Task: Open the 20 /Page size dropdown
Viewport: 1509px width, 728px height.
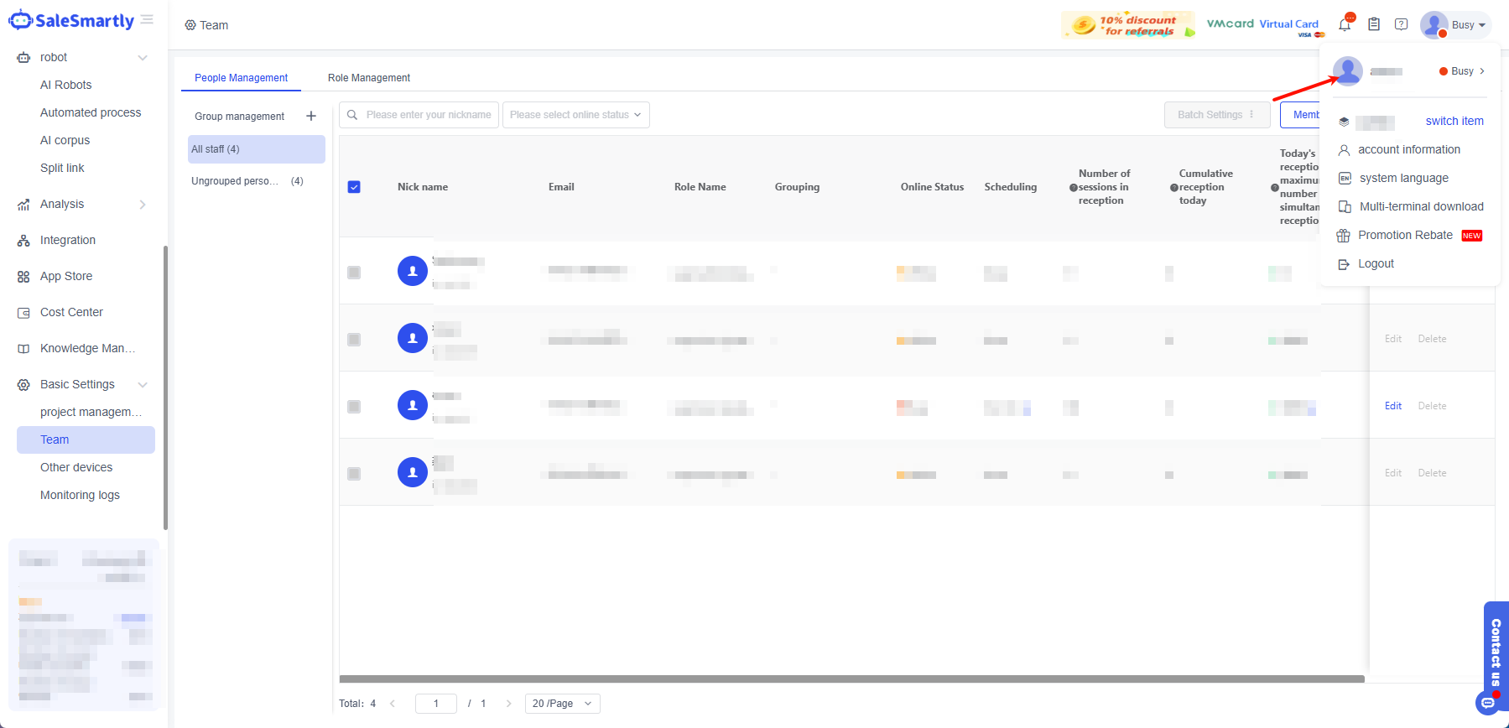Action: [562, 704]
